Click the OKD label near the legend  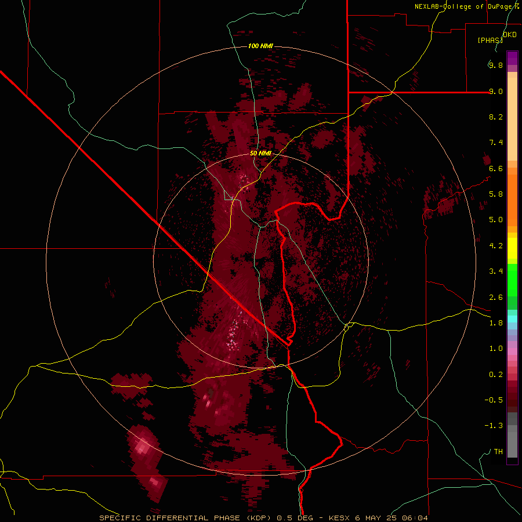(510, 35)
